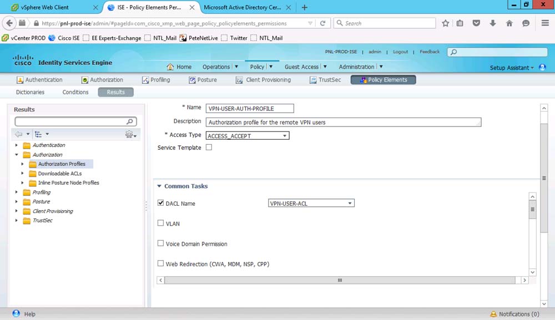555x320 pixels.
Task: Enable the VLAN checkbox
Action: tap(161, 223)
